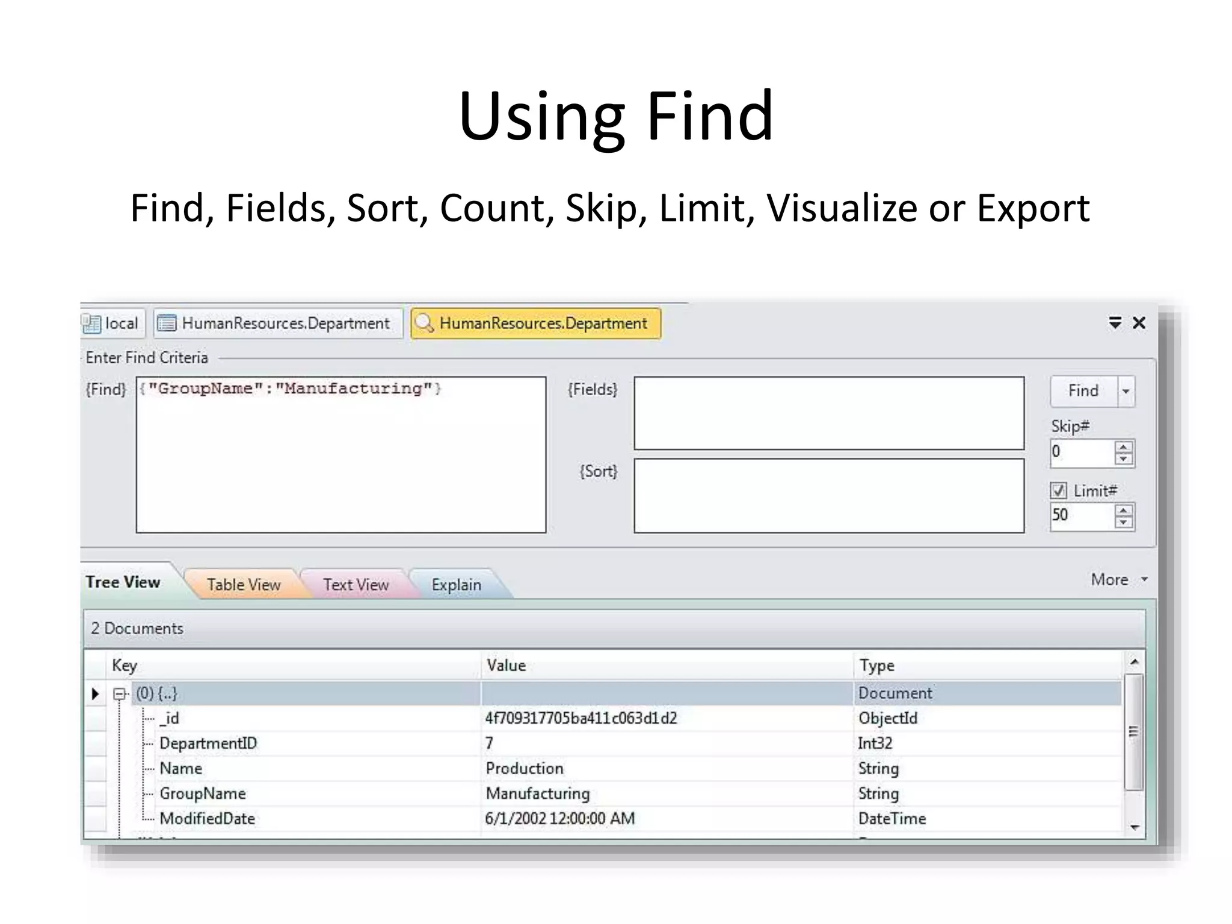Toggle the Limit# checkbox
Screen dimensions: 1232x924
coord(1059,491)
